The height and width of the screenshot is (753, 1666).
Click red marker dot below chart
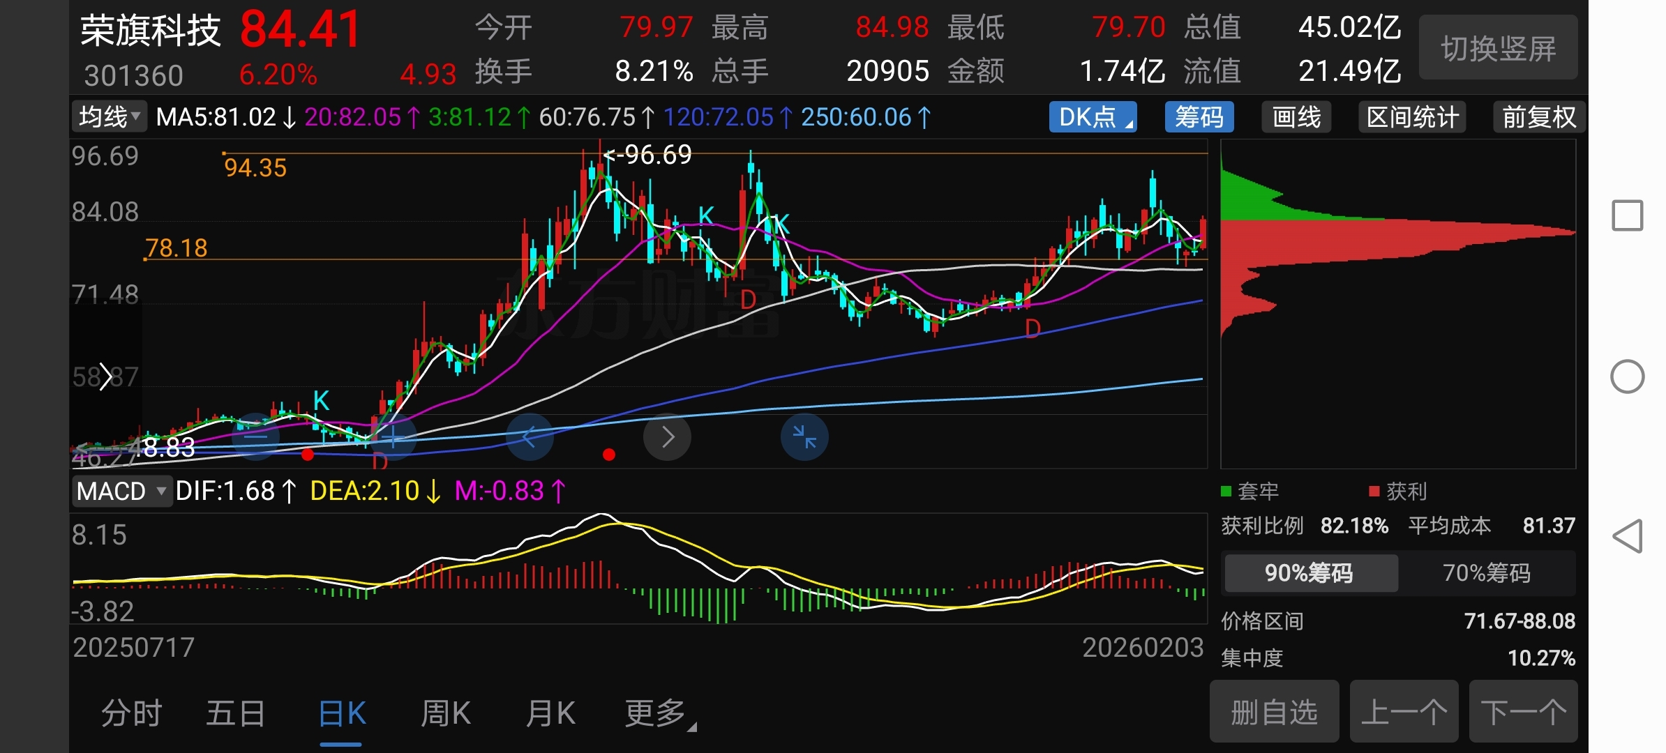609,455
